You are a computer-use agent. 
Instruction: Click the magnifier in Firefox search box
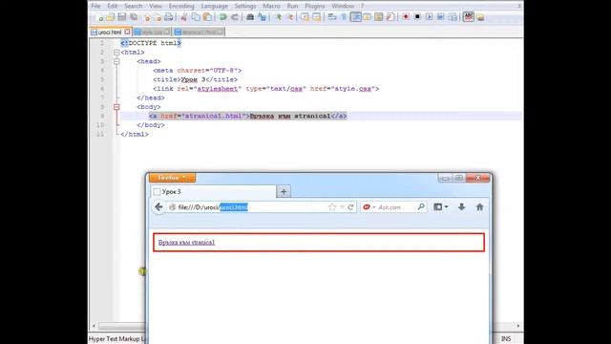point(421,207)
